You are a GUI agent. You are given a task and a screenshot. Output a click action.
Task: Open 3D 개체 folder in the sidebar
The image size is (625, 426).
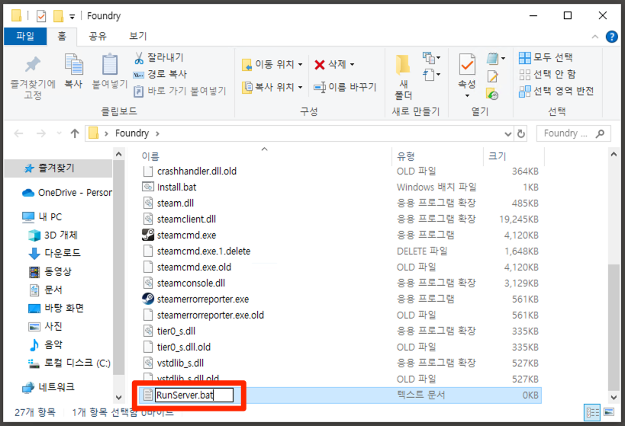tap(53, 235)
